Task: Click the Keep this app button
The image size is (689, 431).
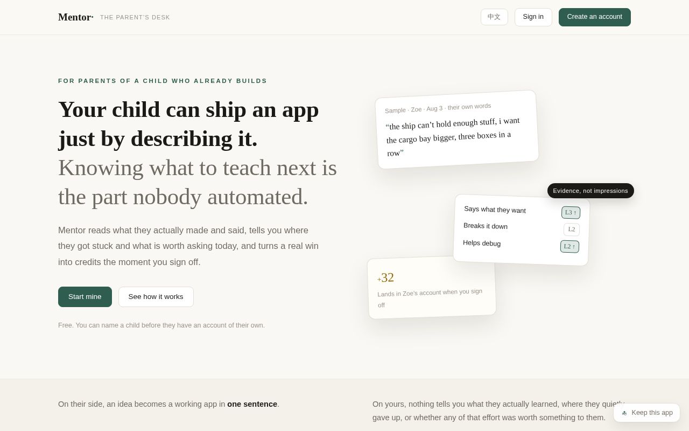Action: click(x=646, y=413)
